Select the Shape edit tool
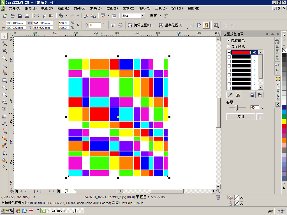This screenshot has height=215, width=287. tap(4, 43)
